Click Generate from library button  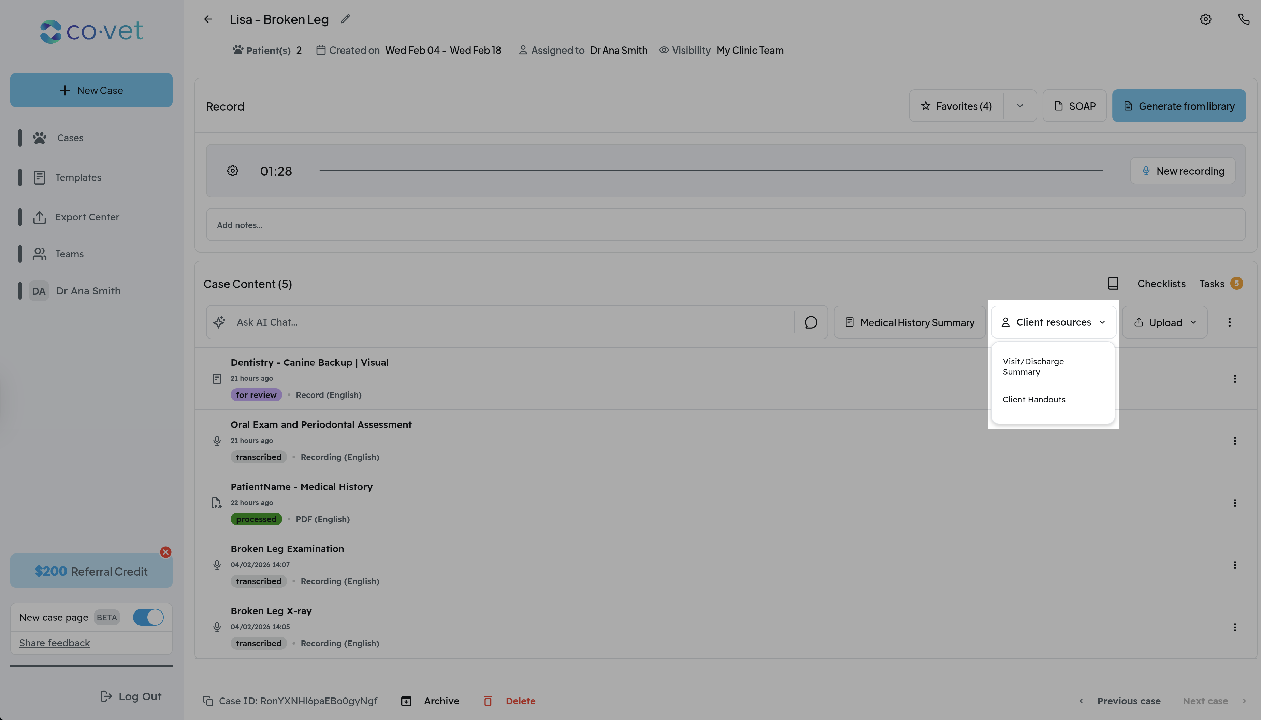click(x=1178, y=106)
